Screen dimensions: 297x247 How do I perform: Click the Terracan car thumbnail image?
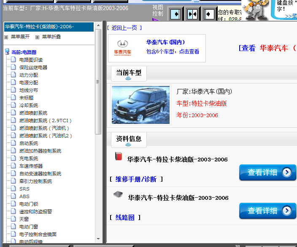tap(140, 105)
